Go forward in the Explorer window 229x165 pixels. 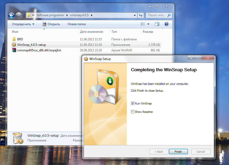tap(19, 15)
